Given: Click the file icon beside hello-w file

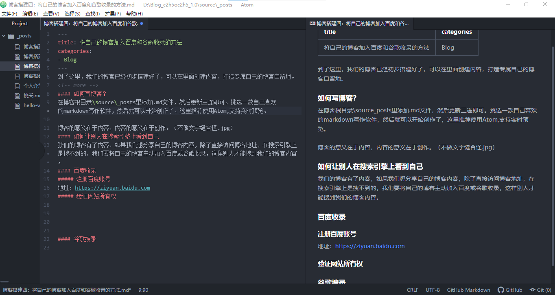Looking at the screenshot, I should (x=17, y=106).
